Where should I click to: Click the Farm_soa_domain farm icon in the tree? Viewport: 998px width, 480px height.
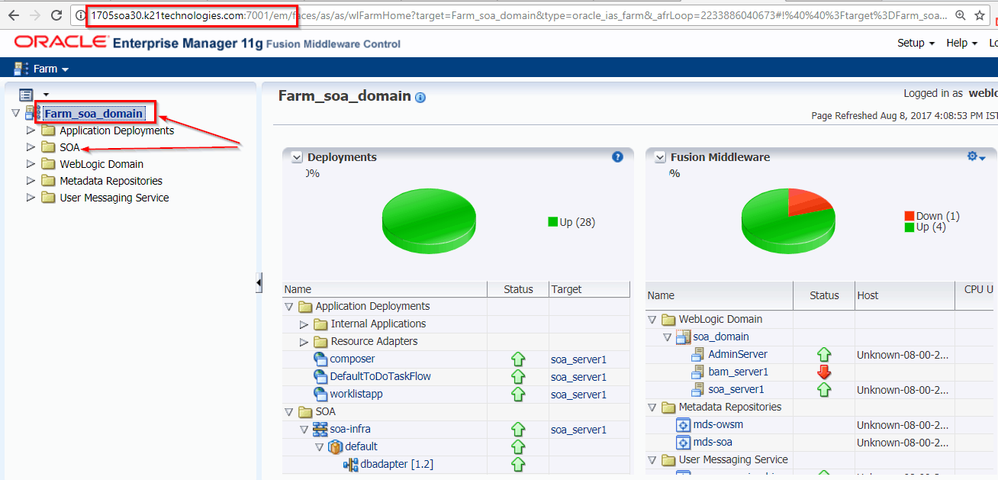click(33, 113)
